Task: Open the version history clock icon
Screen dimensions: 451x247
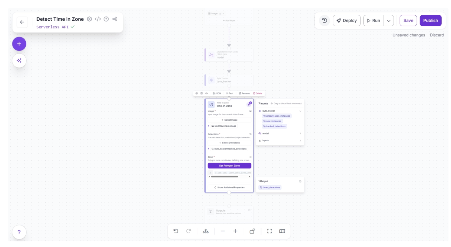Action: pyautogui.click(x=324, y=21)
